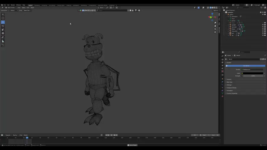The height and width of the screenshot is (150, 267).
Task: Select the Transform tool
Action: (3, 33)
